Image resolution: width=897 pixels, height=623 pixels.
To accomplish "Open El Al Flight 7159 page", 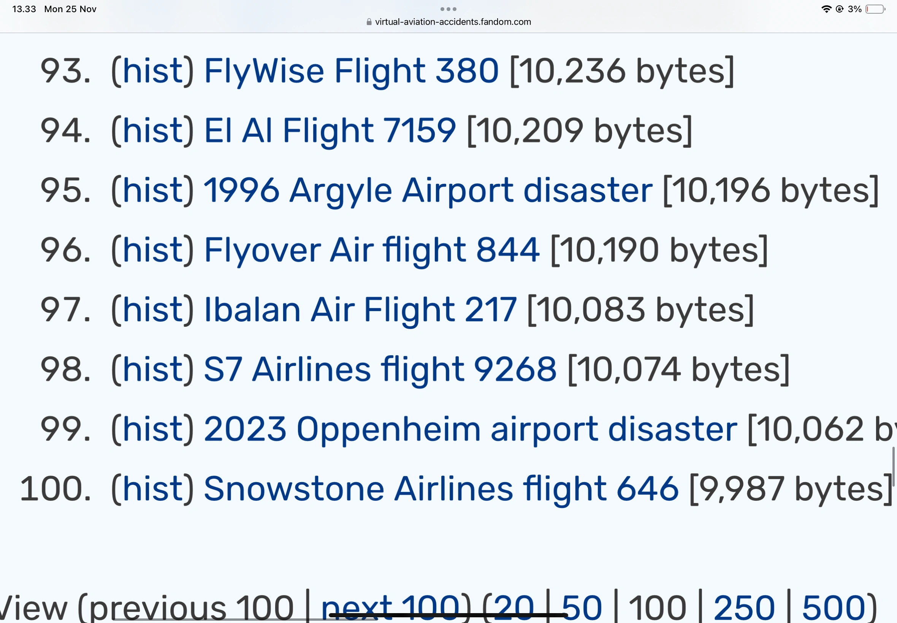I will click(x=330, y=130).
